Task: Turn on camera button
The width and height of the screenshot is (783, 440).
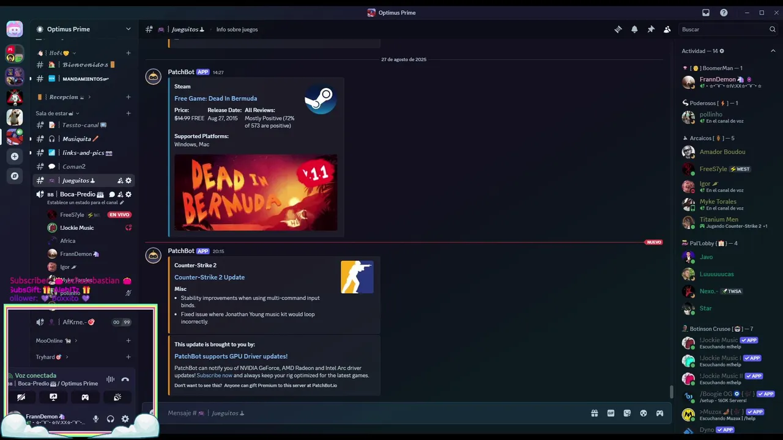Action: tap(21, 397)
